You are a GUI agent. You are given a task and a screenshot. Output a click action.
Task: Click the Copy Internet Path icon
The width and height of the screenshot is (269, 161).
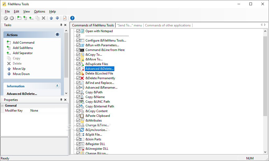[82, 106]
